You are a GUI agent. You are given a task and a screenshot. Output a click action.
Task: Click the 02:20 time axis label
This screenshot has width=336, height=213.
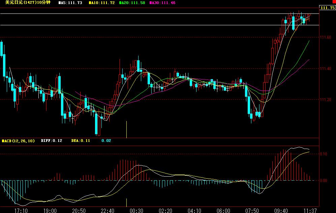(x=165, y=211)
